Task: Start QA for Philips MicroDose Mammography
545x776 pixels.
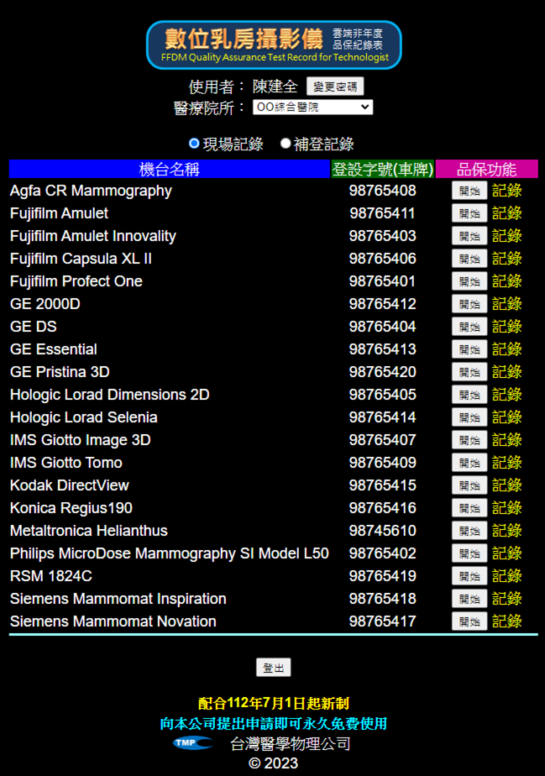Action: coord(469,553)
